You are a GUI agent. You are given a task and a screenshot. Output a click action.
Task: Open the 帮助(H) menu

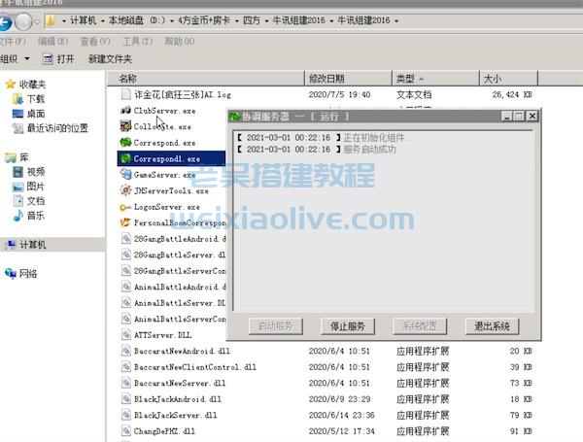pyautogui.click(x=180, y=41)
